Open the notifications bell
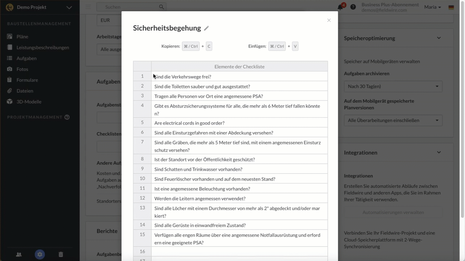 [x=340, y=7]
